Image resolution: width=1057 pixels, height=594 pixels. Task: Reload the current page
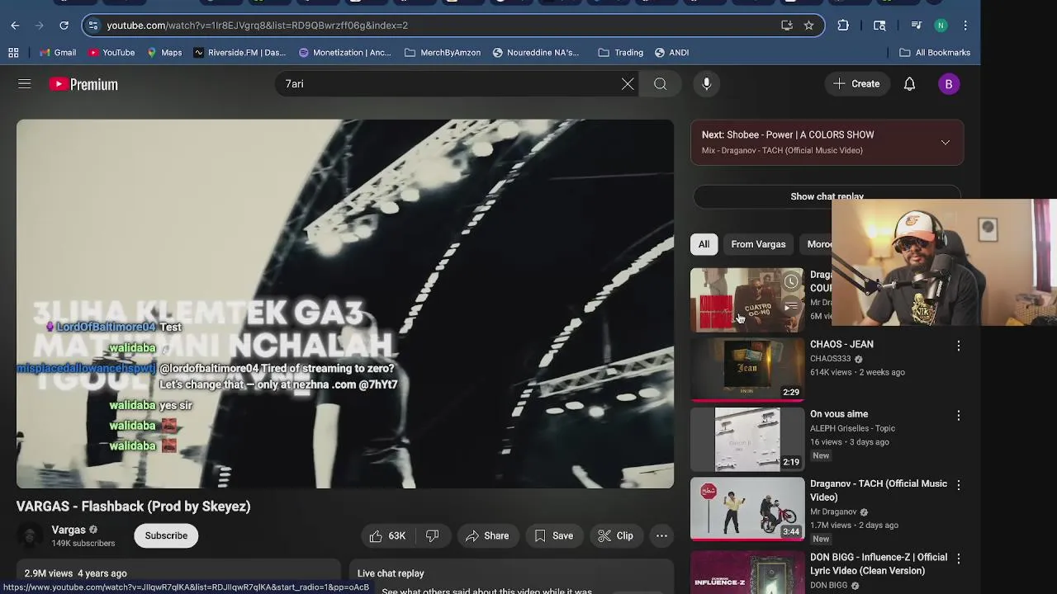pos(64,26)
